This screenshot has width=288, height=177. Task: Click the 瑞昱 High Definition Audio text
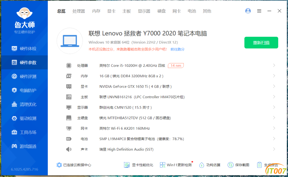point(126,149)
